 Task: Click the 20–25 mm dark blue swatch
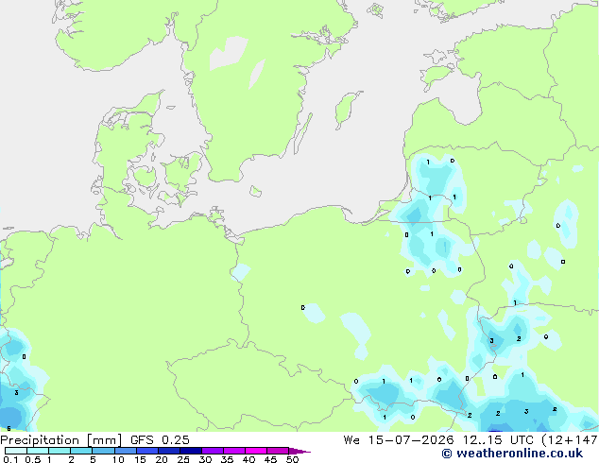click(169, 451)
